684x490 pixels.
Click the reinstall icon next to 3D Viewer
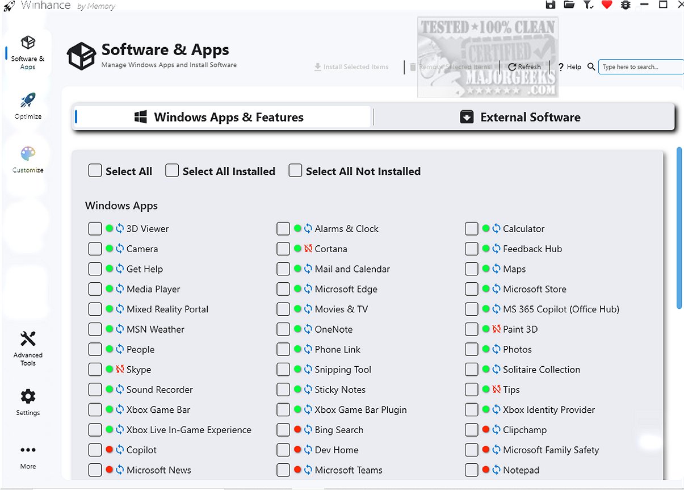[120, 229]
